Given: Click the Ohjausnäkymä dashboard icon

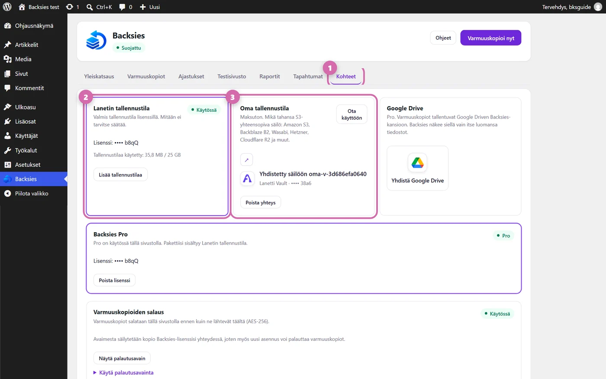Looking at the screenshot, I should 7,26.
